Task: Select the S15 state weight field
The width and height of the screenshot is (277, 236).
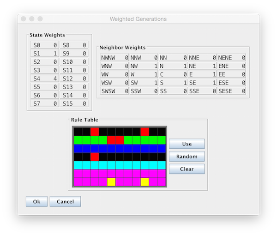Action: (74, 103)
